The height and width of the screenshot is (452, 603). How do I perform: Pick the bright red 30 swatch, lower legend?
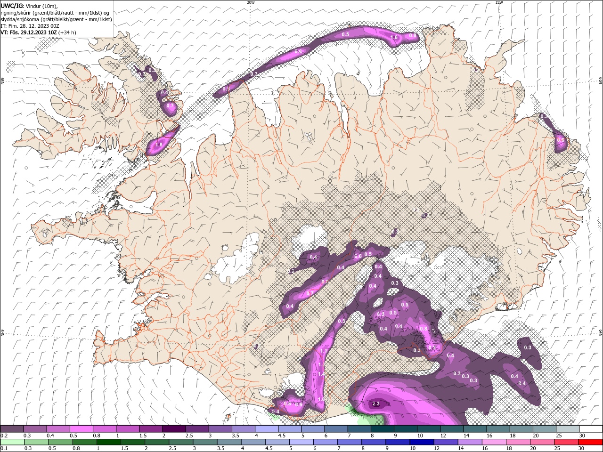click(590, 442)
